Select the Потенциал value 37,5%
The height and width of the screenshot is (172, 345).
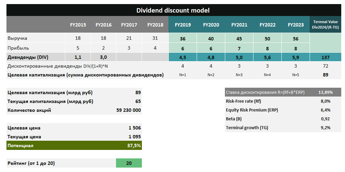click(134, 145)
